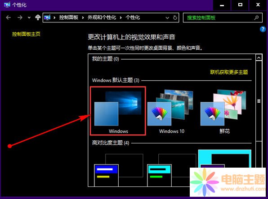Click the theme list scrollbar thumb
Viewport: 268px width, 199px height.
pyautogui.click(x=259, y=101)
